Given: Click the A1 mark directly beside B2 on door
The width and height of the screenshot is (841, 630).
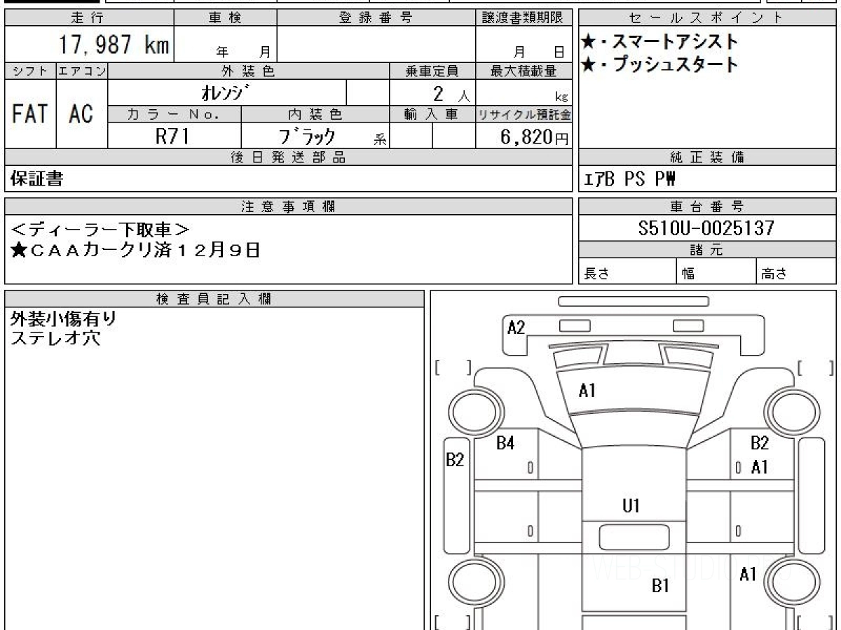Looking at the screenshot, I should 759,467.
